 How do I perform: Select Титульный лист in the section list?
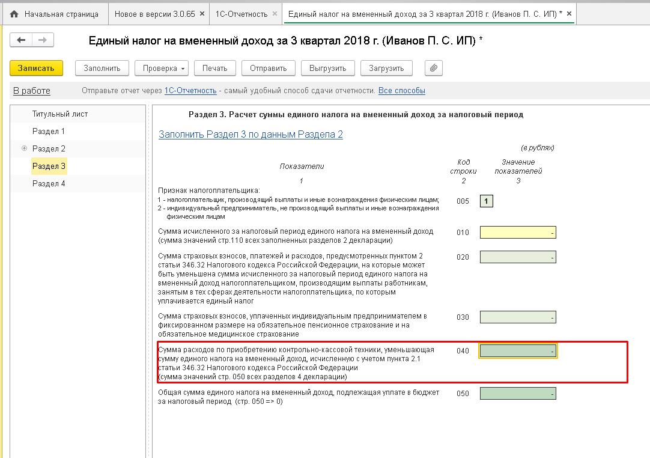click(60, 114)
